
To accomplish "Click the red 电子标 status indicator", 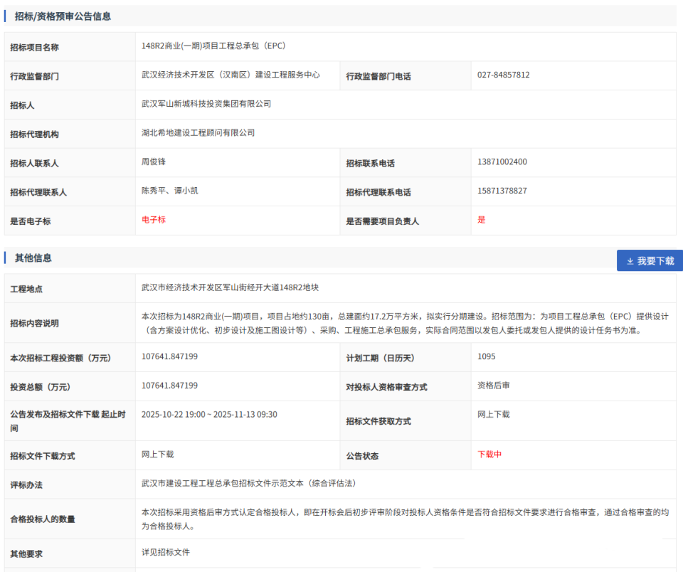I will 154,220.
